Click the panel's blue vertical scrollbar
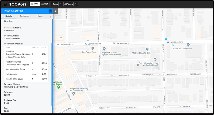 52,75
